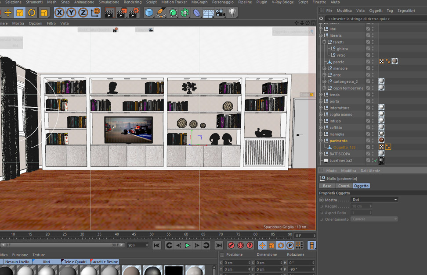Open the green array modeling icon

tap(185, 13)
